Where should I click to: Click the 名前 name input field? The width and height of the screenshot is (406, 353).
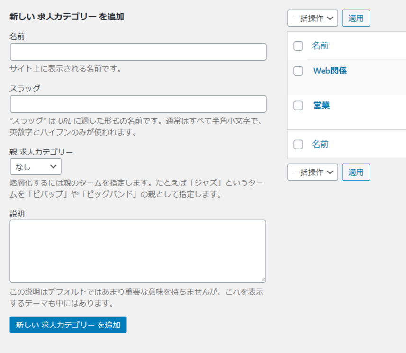point(138,52)
